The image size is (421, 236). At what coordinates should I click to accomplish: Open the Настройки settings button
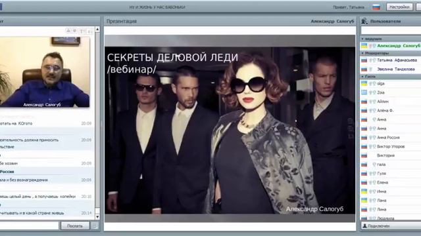click(399, 7)
